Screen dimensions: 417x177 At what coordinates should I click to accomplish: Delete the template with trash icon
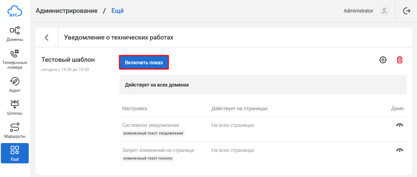click(x=400, y=60)
